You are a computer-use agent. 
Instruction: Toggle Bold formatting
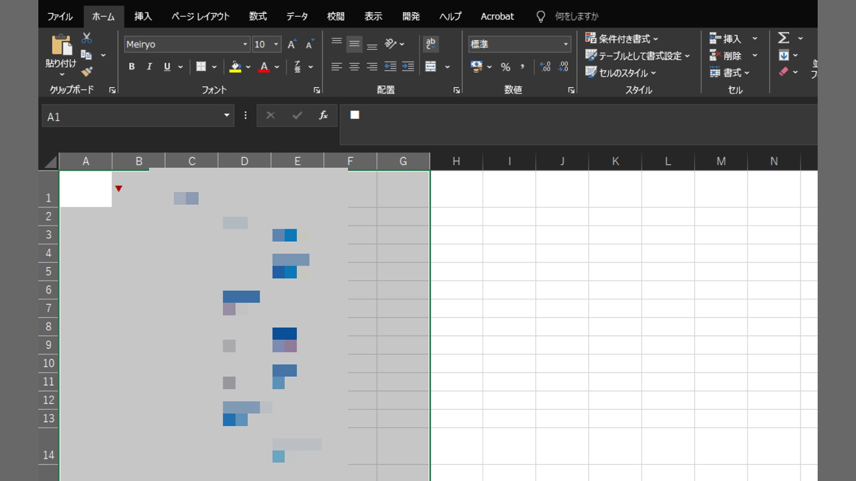click(132, 67)
